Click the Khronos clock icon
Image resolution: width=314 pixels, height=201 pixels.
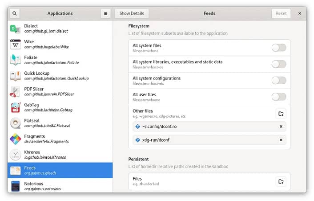16,155
